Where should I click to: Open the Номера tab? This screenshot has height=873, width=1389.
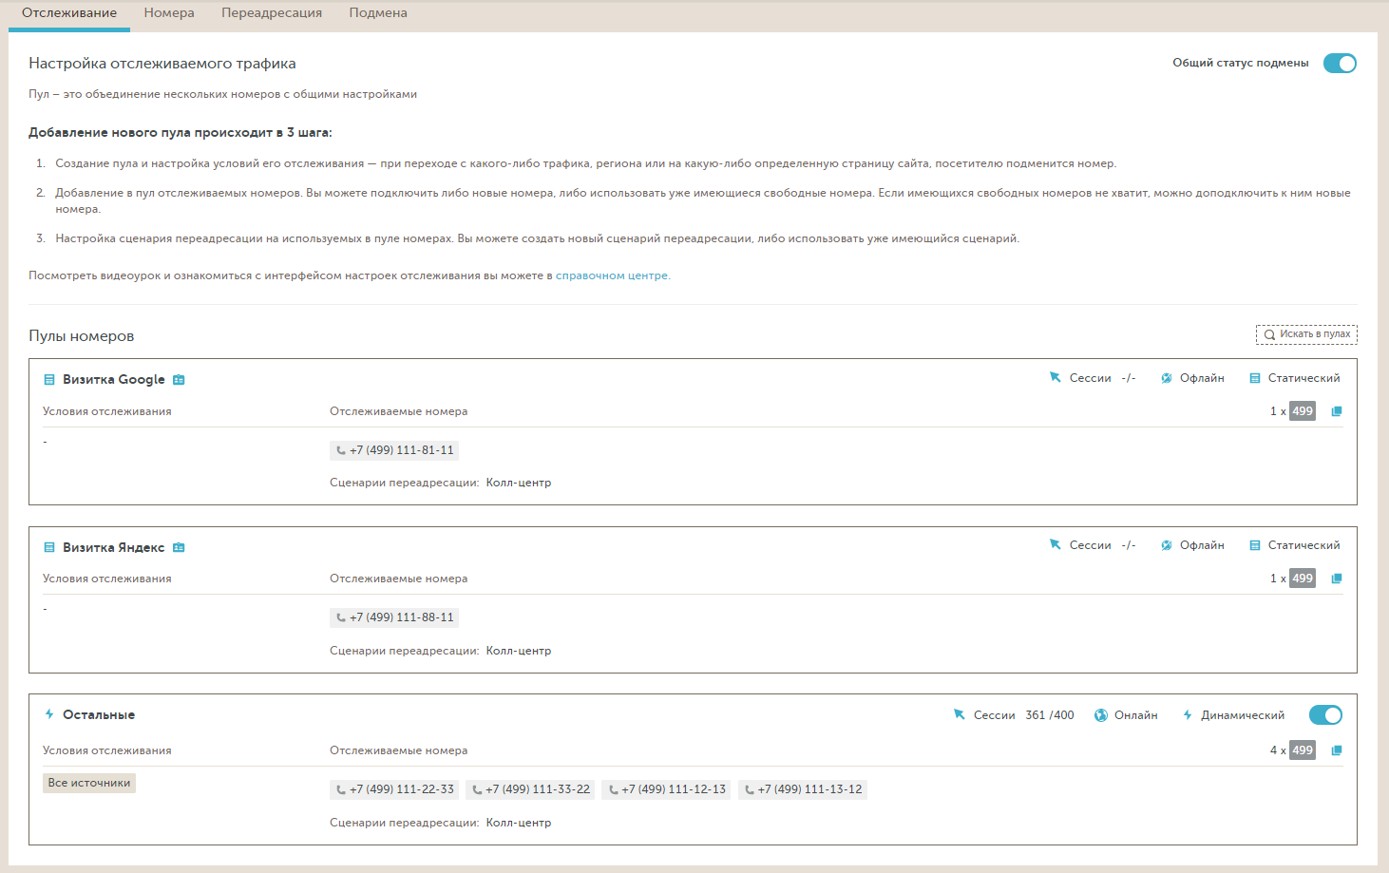click(169, 13)
